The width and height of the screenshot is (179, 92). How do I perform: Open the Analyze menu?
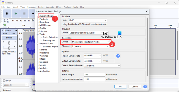[x=67, y=7]
